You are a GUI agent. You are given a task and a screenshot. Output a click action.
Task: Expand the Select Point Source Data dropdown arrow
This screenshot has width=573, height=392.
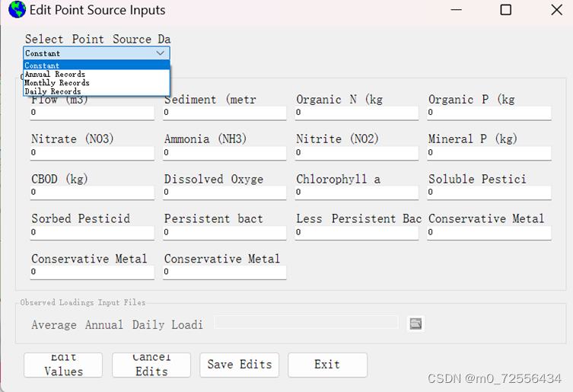160,53
